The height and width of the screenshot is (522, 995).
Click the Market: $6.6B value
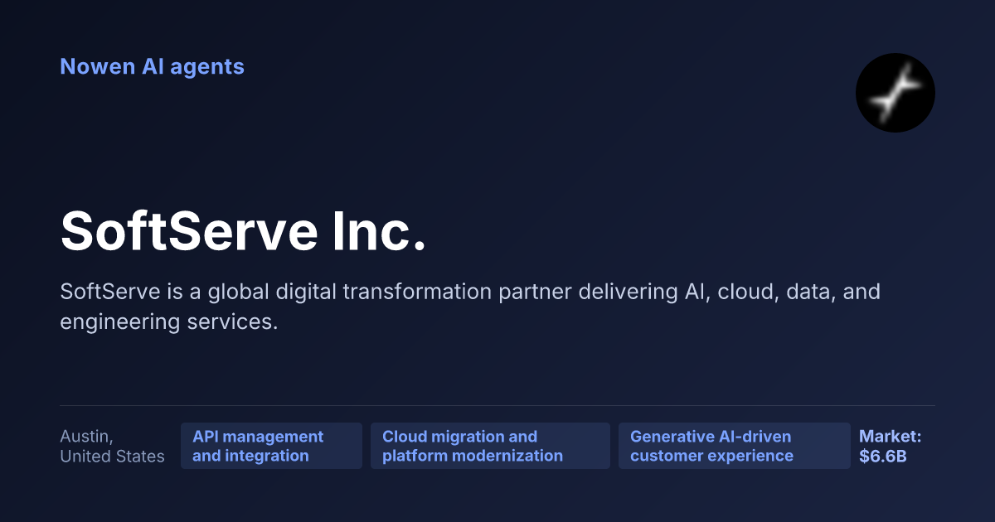[890, 446]
